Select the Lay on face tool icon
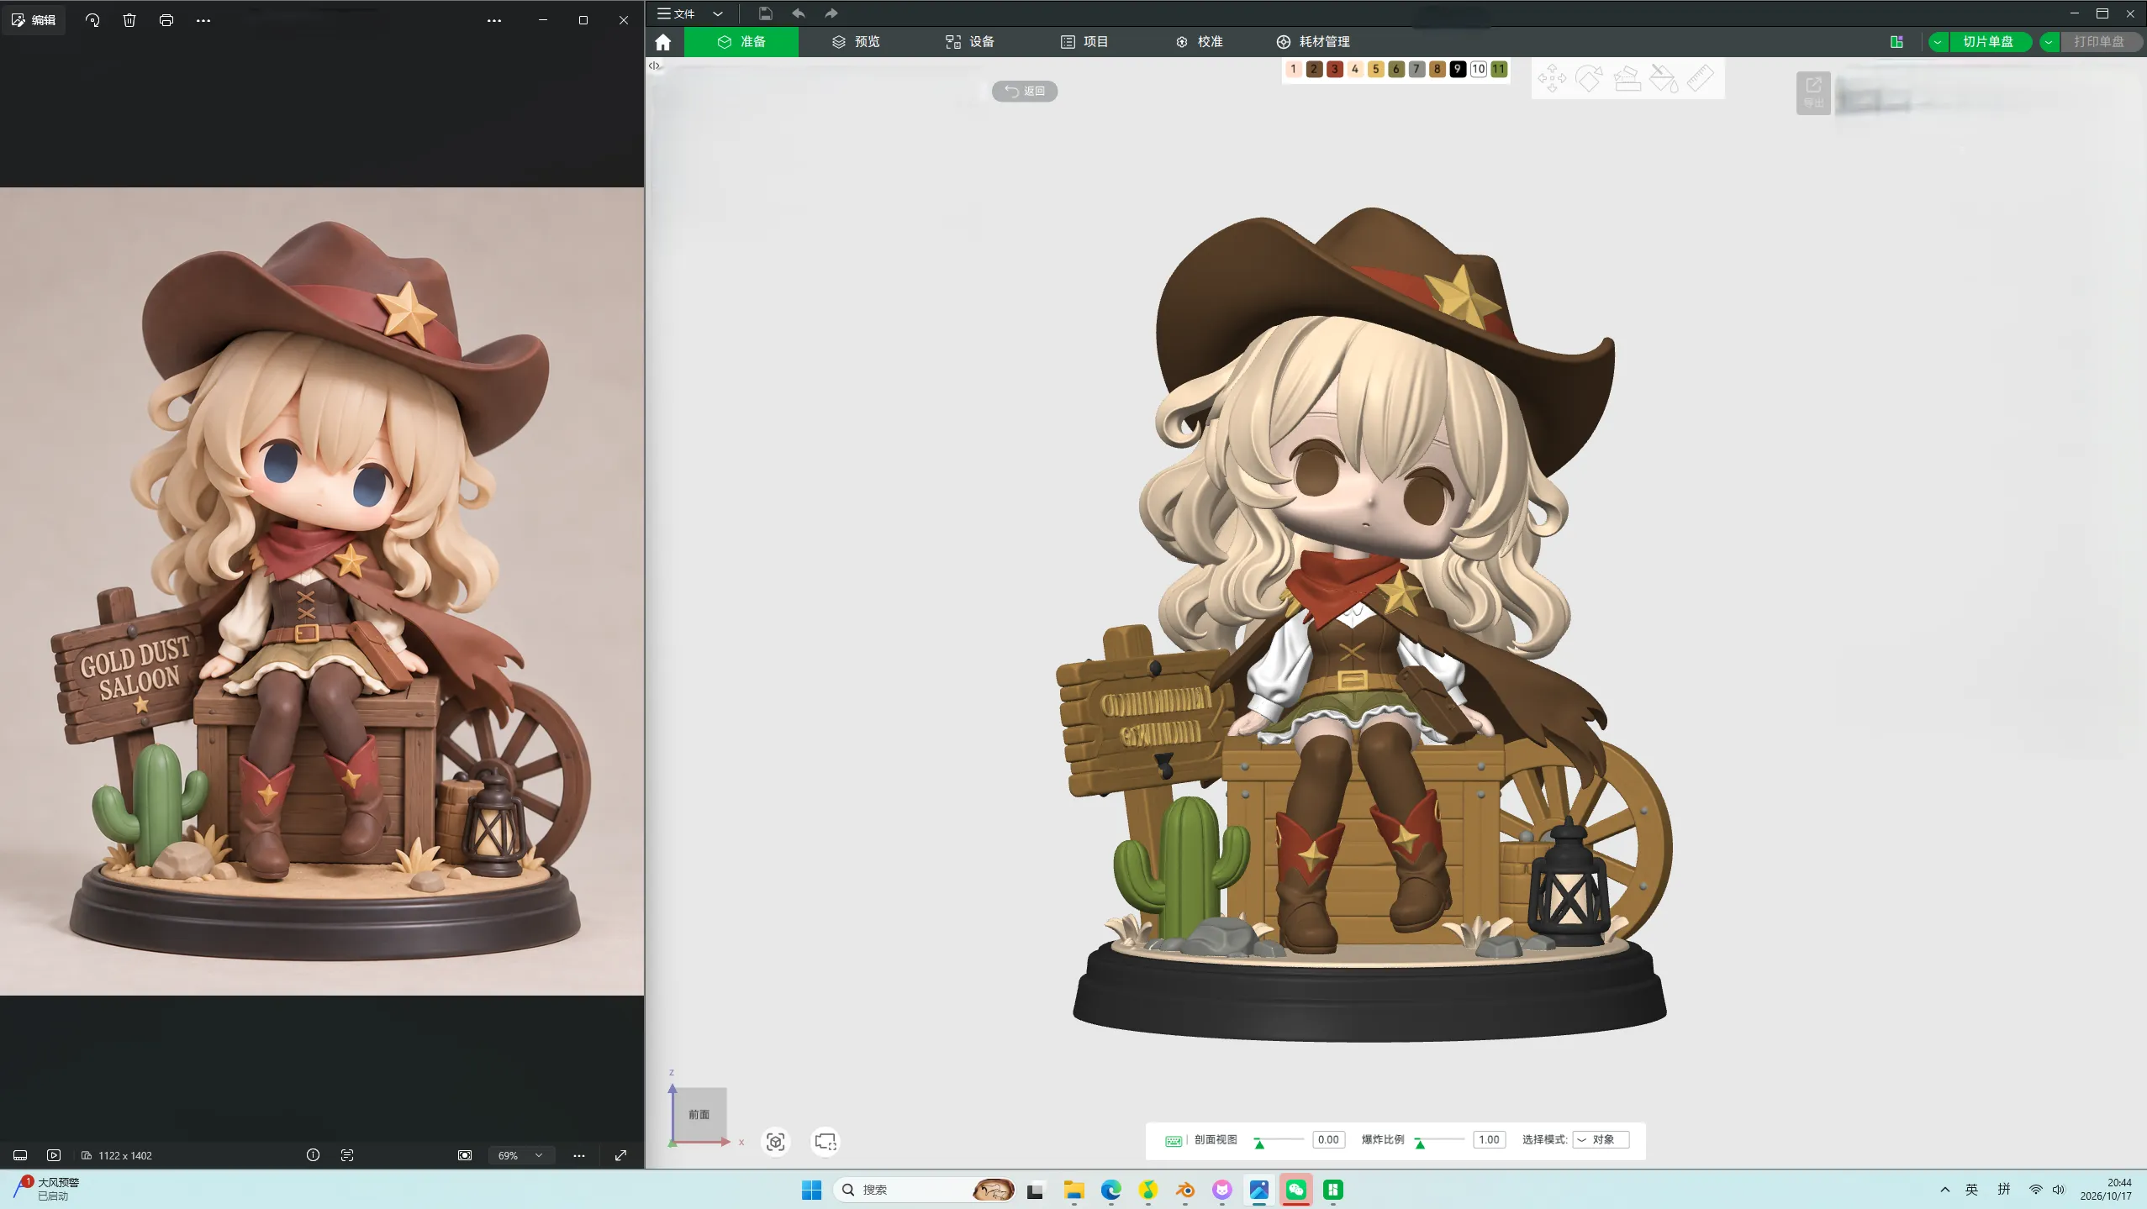 point(1627,79)
